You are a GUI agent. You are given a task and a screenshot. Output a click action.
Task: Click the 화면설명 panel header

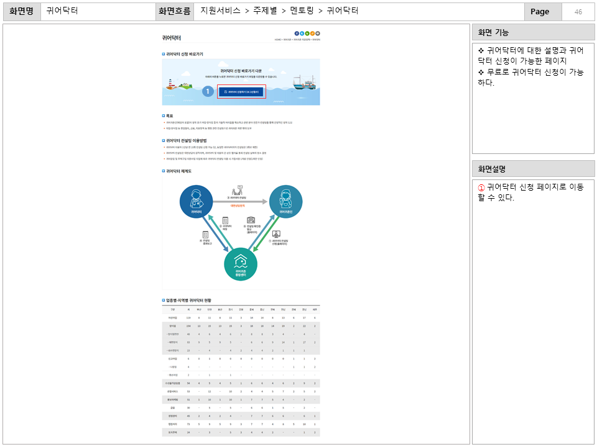[x=533, y=168]
